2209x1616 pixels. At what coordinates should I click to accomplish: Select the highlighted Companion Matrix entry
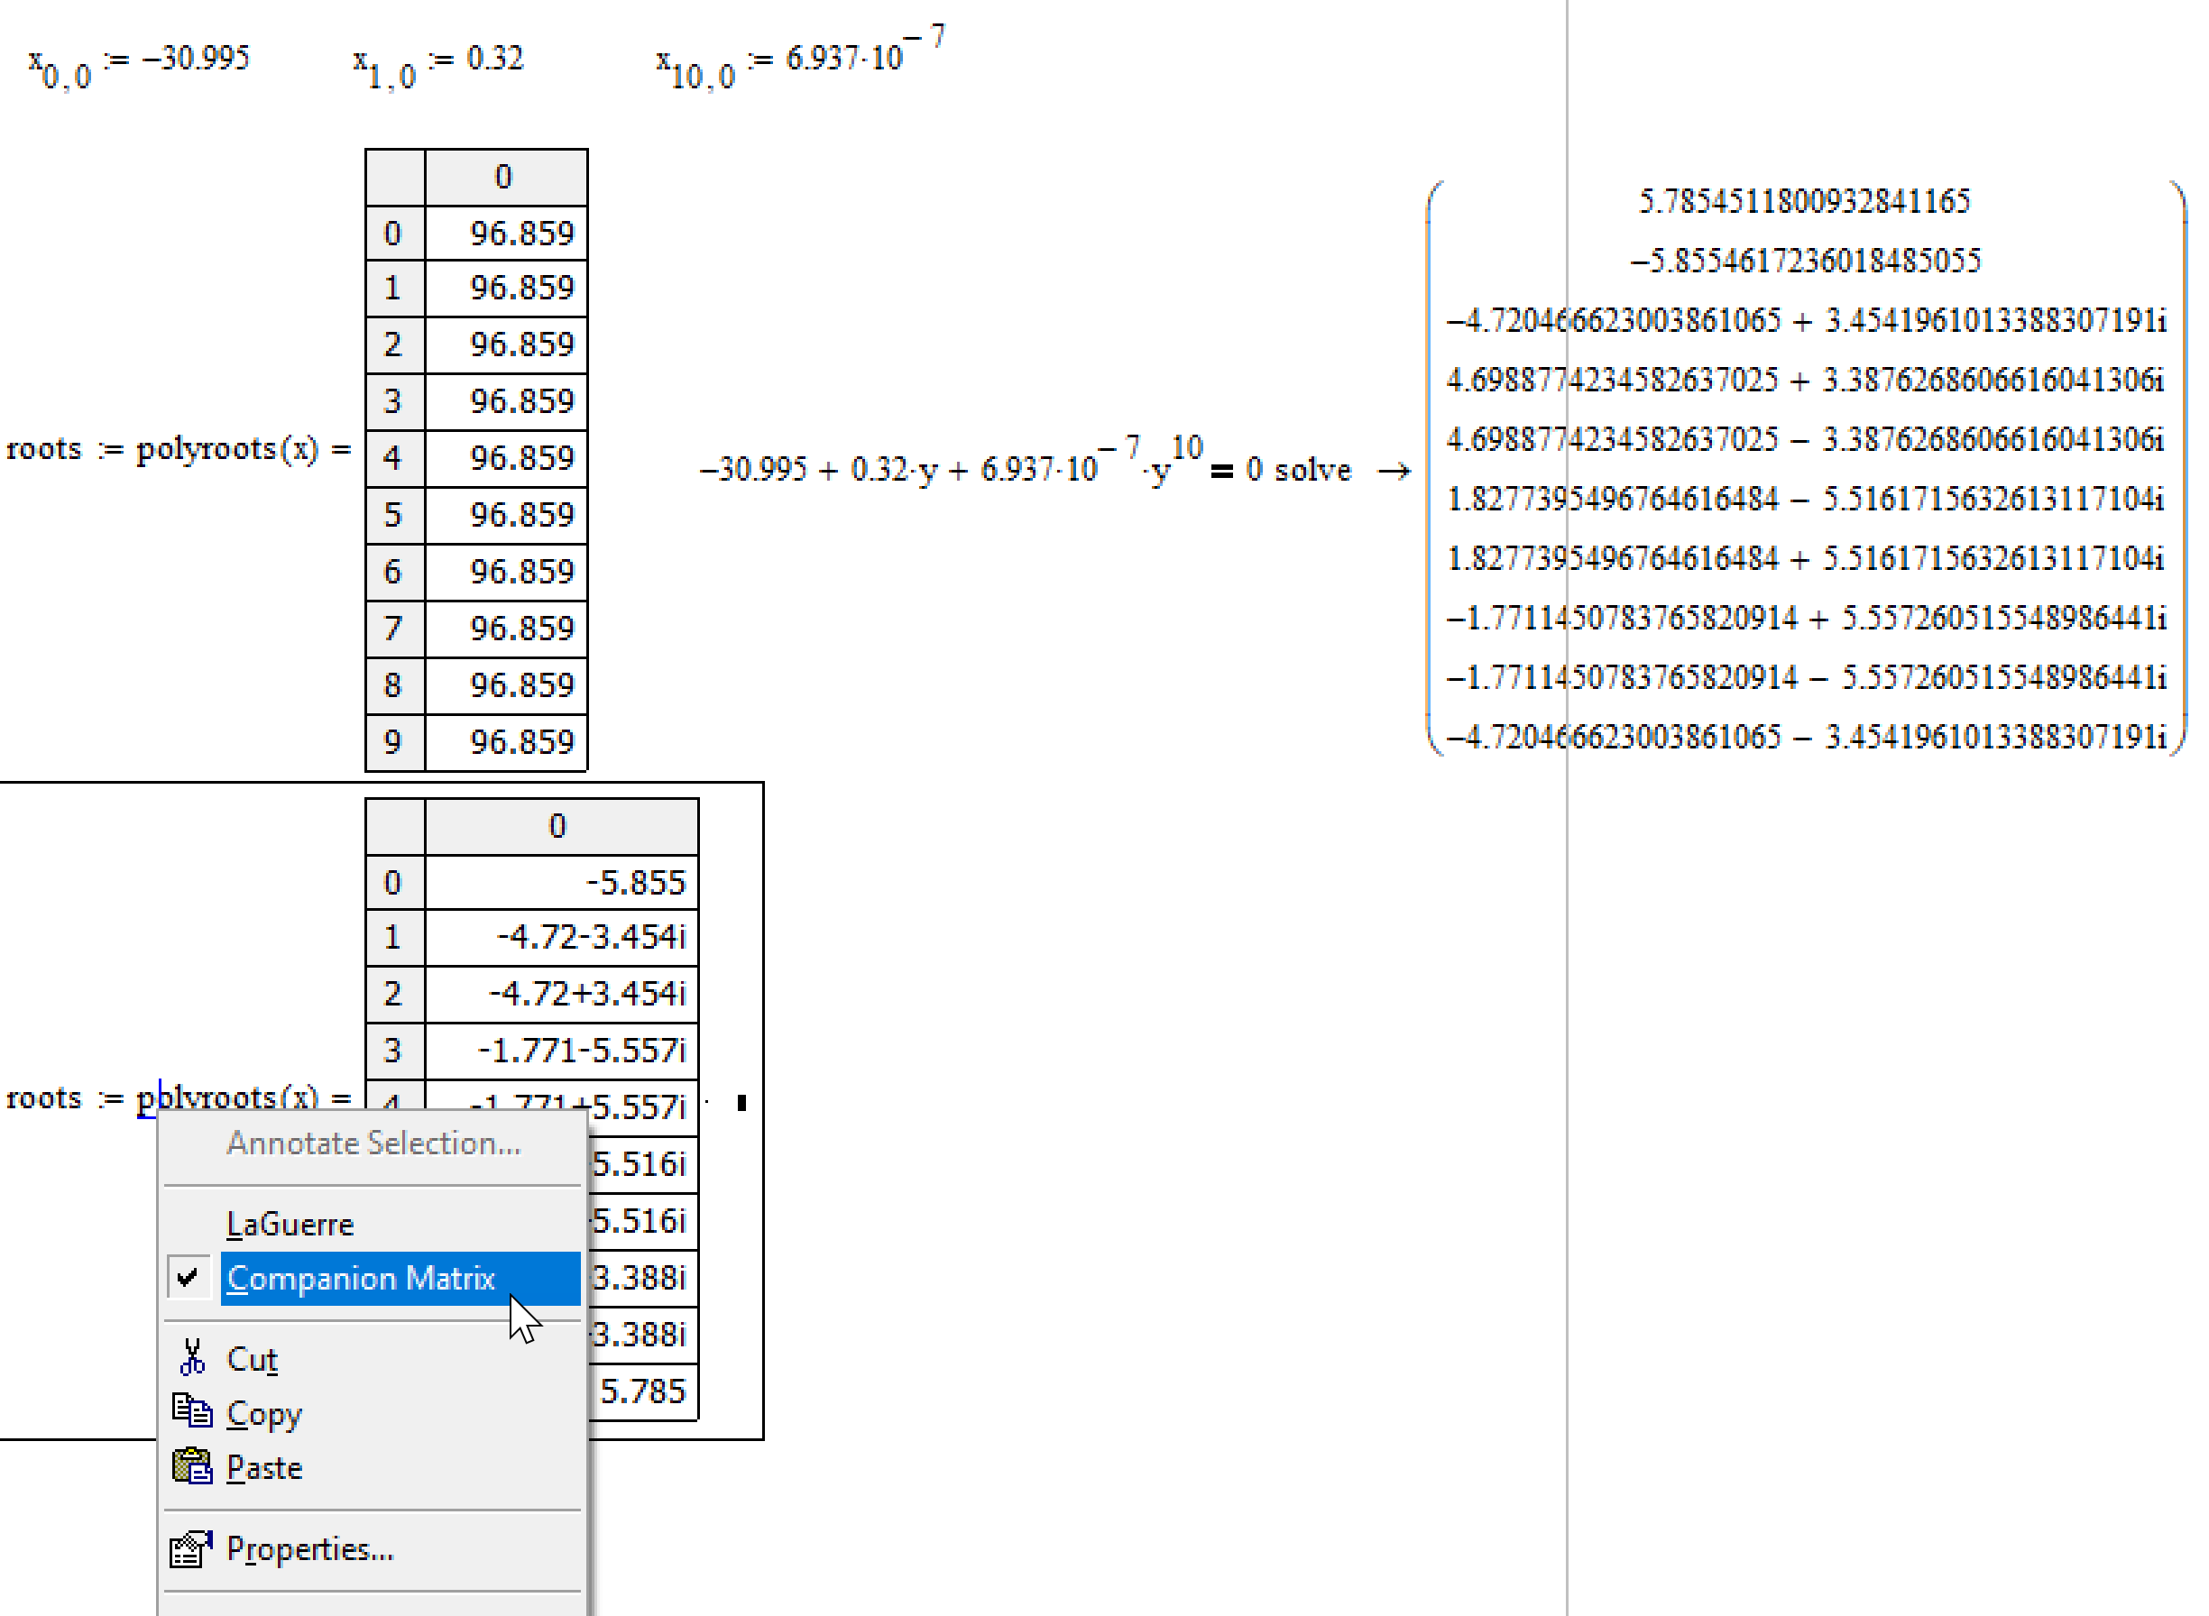[361, 1278]
